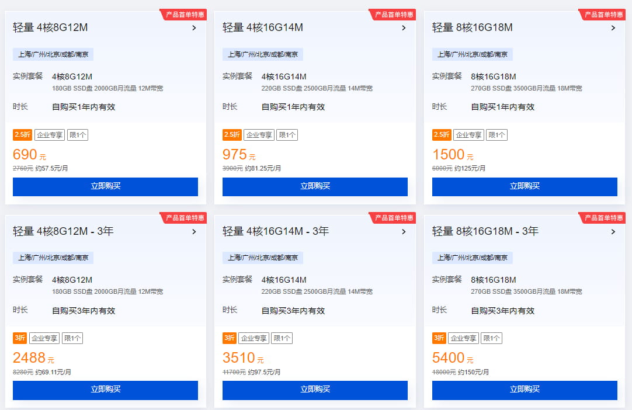Click 自购买3年内有效 in the 2488元 card
The image size is (632, 410).
84,311
